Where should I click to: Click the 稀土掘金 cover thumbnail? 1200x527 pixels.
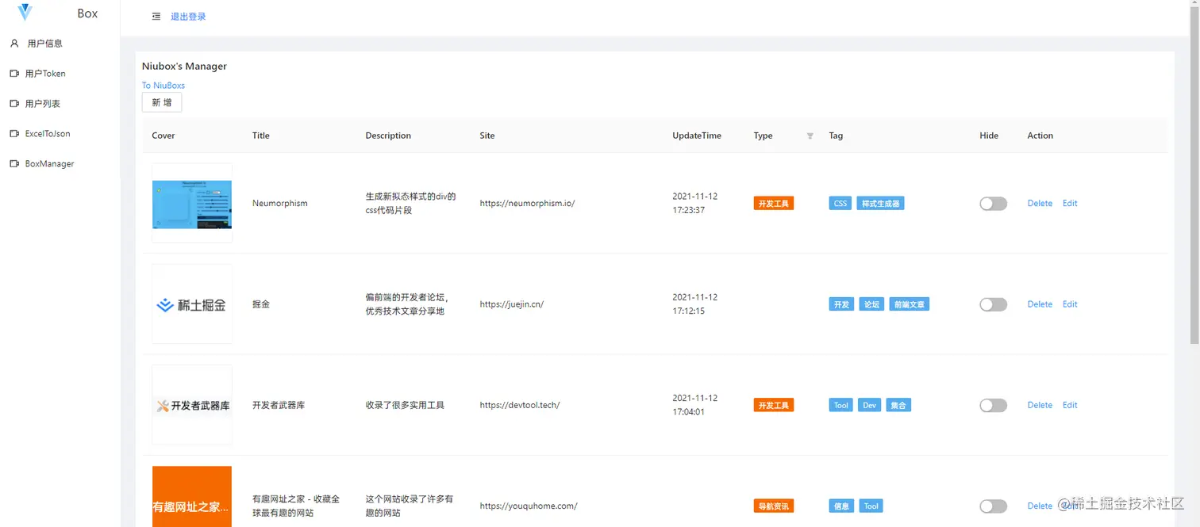pyautogui.click(x=192, y=304)
